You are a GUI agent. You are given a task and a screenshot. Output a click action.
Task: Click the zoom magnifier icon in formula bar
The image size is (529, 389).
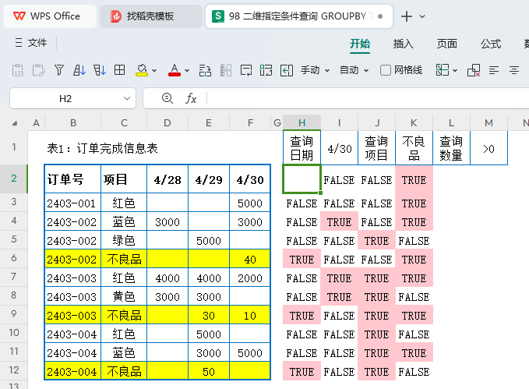click(168, 98)
